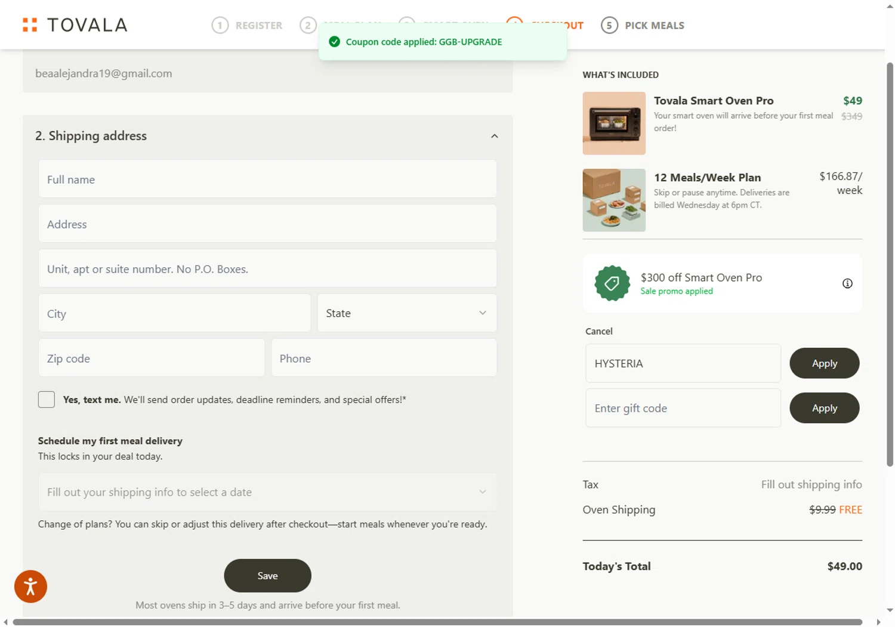
Task: Click the green checkmark in coupon notification
Action: (x=335, y=42)
